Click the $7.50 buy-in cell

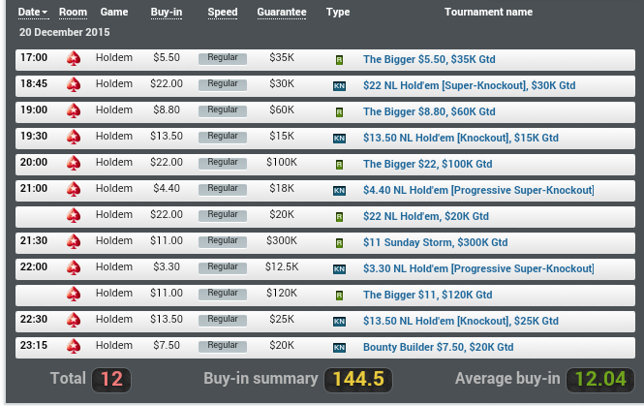167,345
